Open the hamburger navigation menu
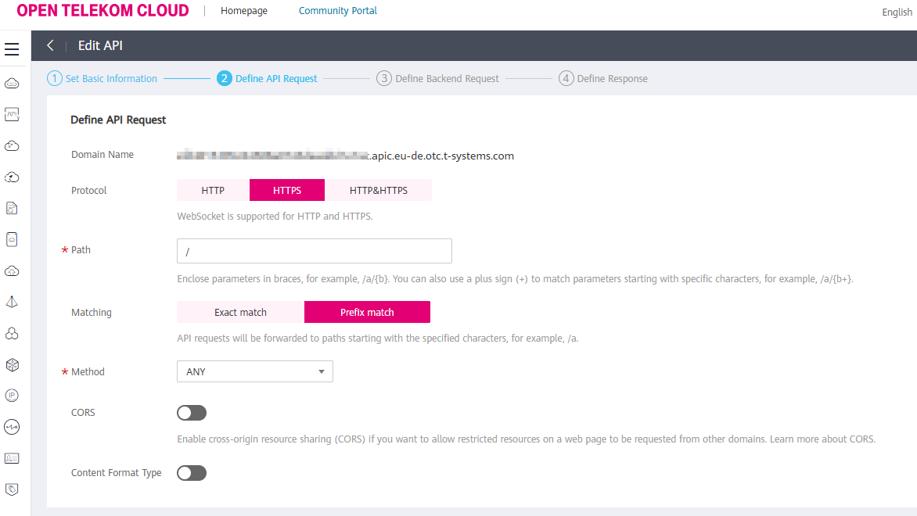The height and width of the screenshot is (516, 917). [x=12, y=48]
